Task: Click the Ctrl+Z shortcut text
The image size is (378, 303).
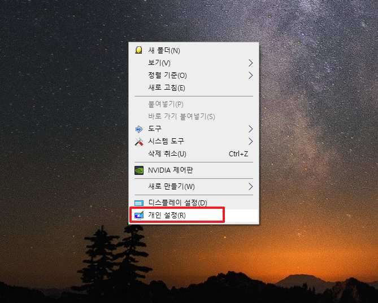Action: click(238, 153)
